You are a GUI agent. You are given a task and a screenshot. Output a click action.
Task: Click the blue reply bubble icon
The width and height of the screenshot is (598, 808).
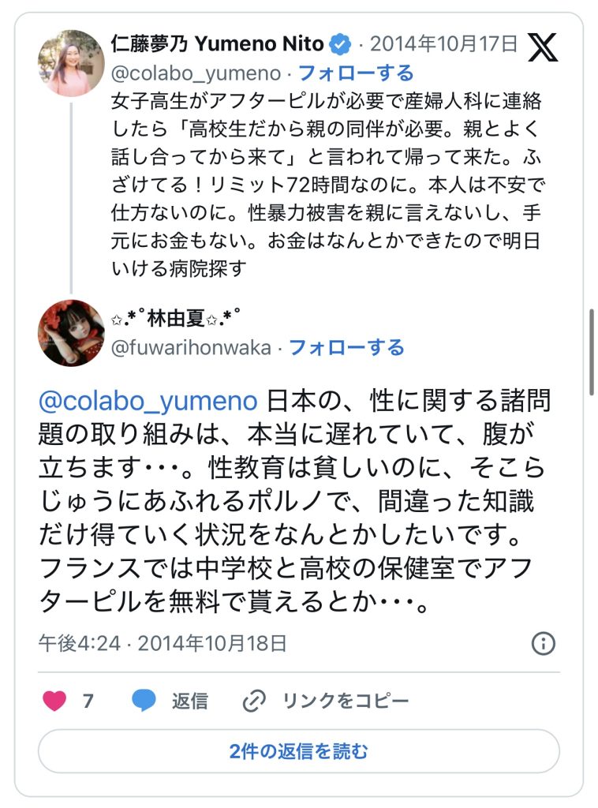click(x=144, y=701)
